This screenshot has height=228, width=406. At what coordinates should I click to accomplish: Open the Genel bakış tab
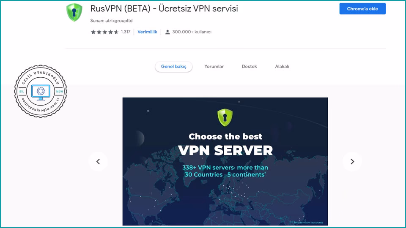pos(173,66)
